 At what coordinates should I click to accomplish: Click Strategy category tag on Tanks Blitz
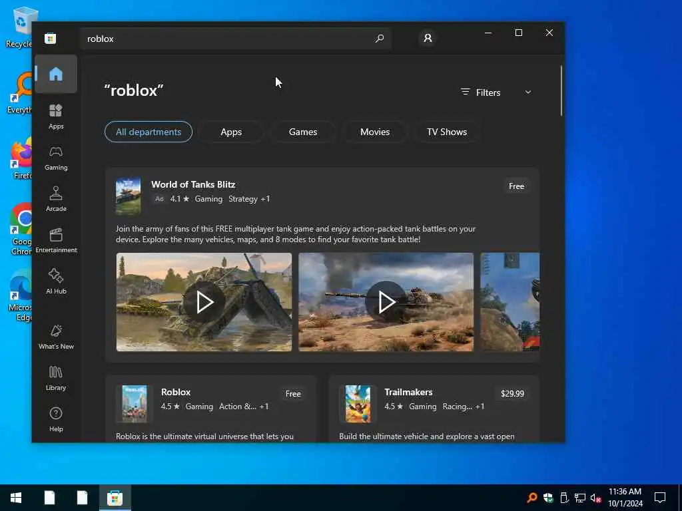pos(242,198)
